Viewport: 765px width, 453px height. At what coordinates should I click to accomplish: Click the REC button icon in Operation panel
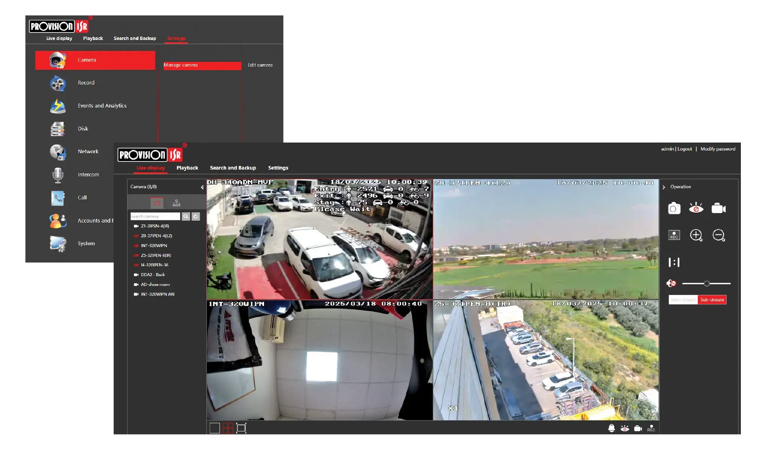pos(674,235)
